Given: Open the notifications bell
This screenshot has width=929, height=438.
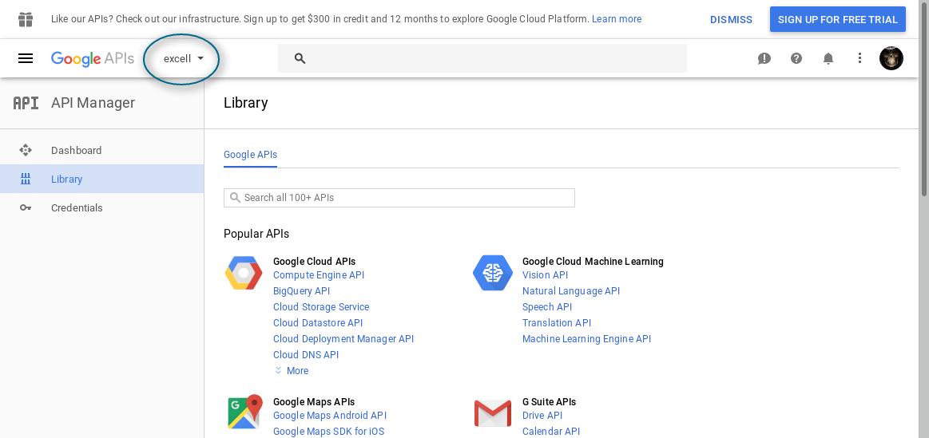Looking at the screenshot, I should click(828, 58).
